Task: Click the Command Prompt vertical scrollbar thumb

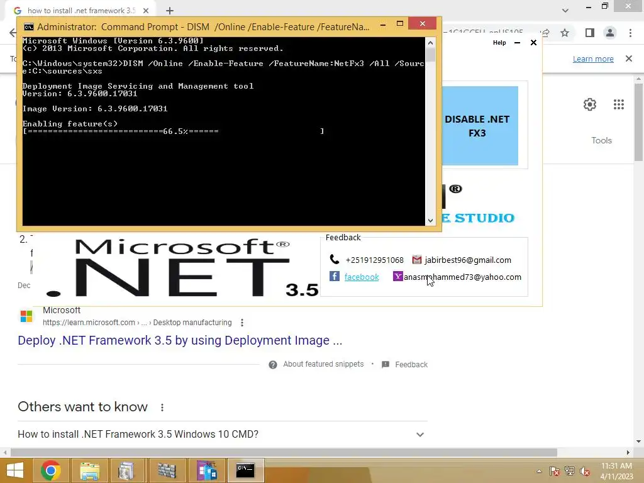Action: (x=430, y=55)
